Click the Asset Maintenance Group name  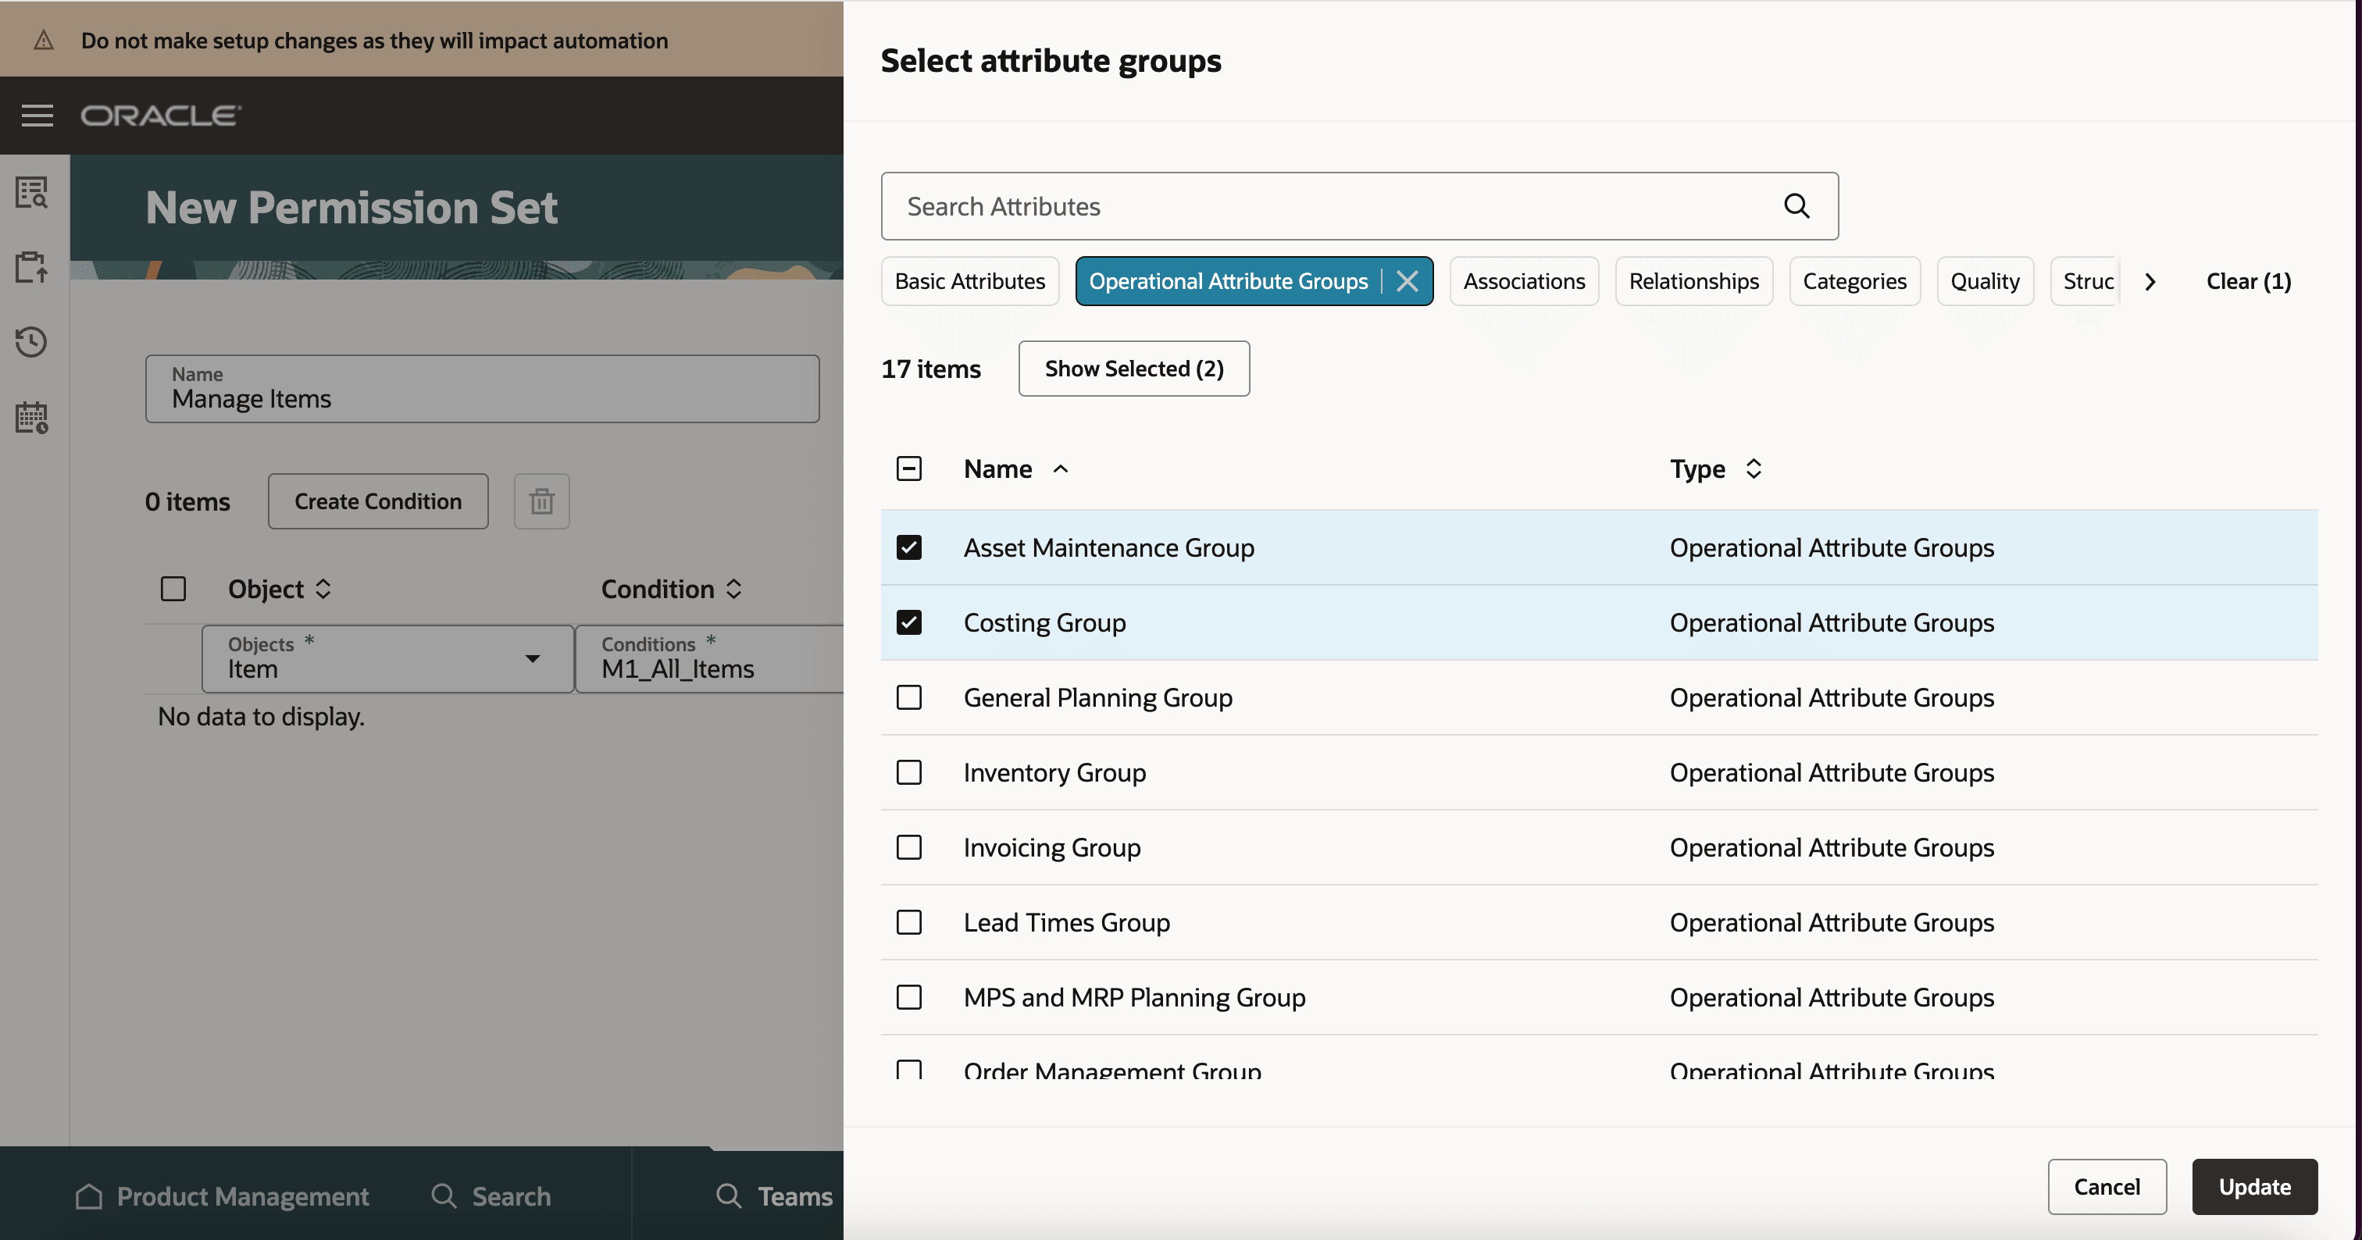coord(1108,548)
